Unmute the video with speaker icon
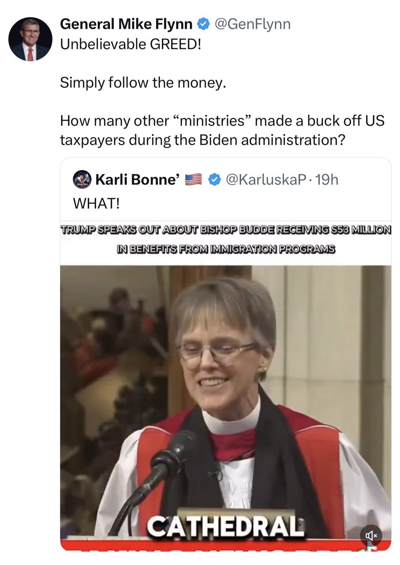This screenshot has height=565, width=400. (x=371, y=535)
